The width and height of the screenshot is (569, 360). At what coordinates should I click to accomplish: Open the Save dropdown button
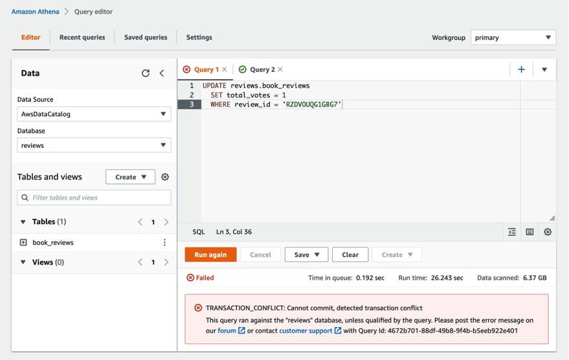[306, 254]
